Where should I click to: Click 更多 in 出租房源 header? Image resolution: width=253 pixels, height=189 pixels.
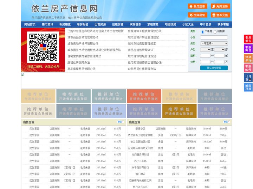[x=226, y=122]
